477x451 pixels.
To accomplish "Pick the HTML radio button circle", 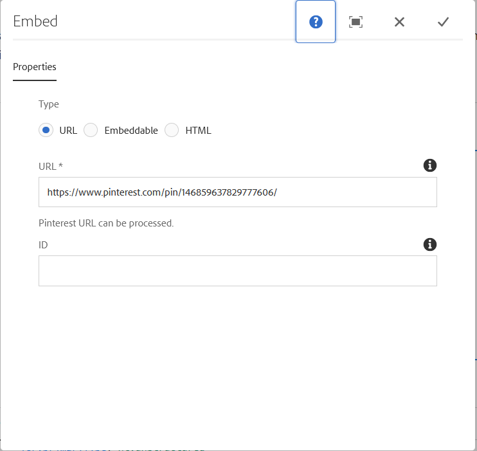I will [x=172, y=130].
